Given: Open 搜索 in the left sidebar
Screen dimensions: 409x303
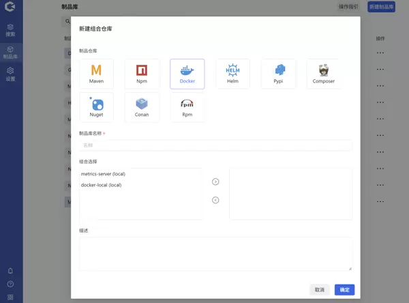Looking at the screenshot, I should pyautogui.click(x=10, y=30).
